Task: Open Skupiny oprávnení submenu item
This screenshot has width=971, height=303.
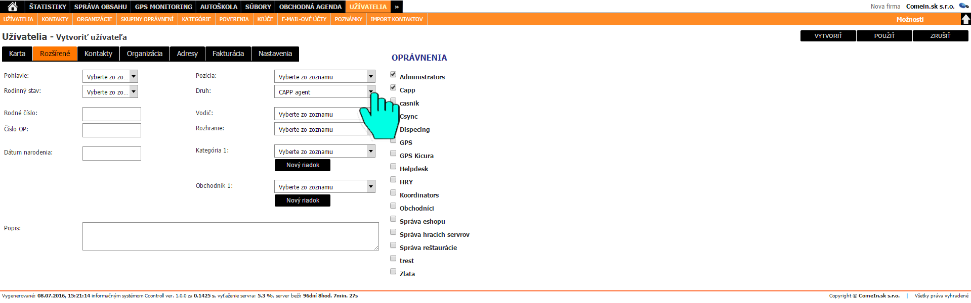Action: click(147, 19)
